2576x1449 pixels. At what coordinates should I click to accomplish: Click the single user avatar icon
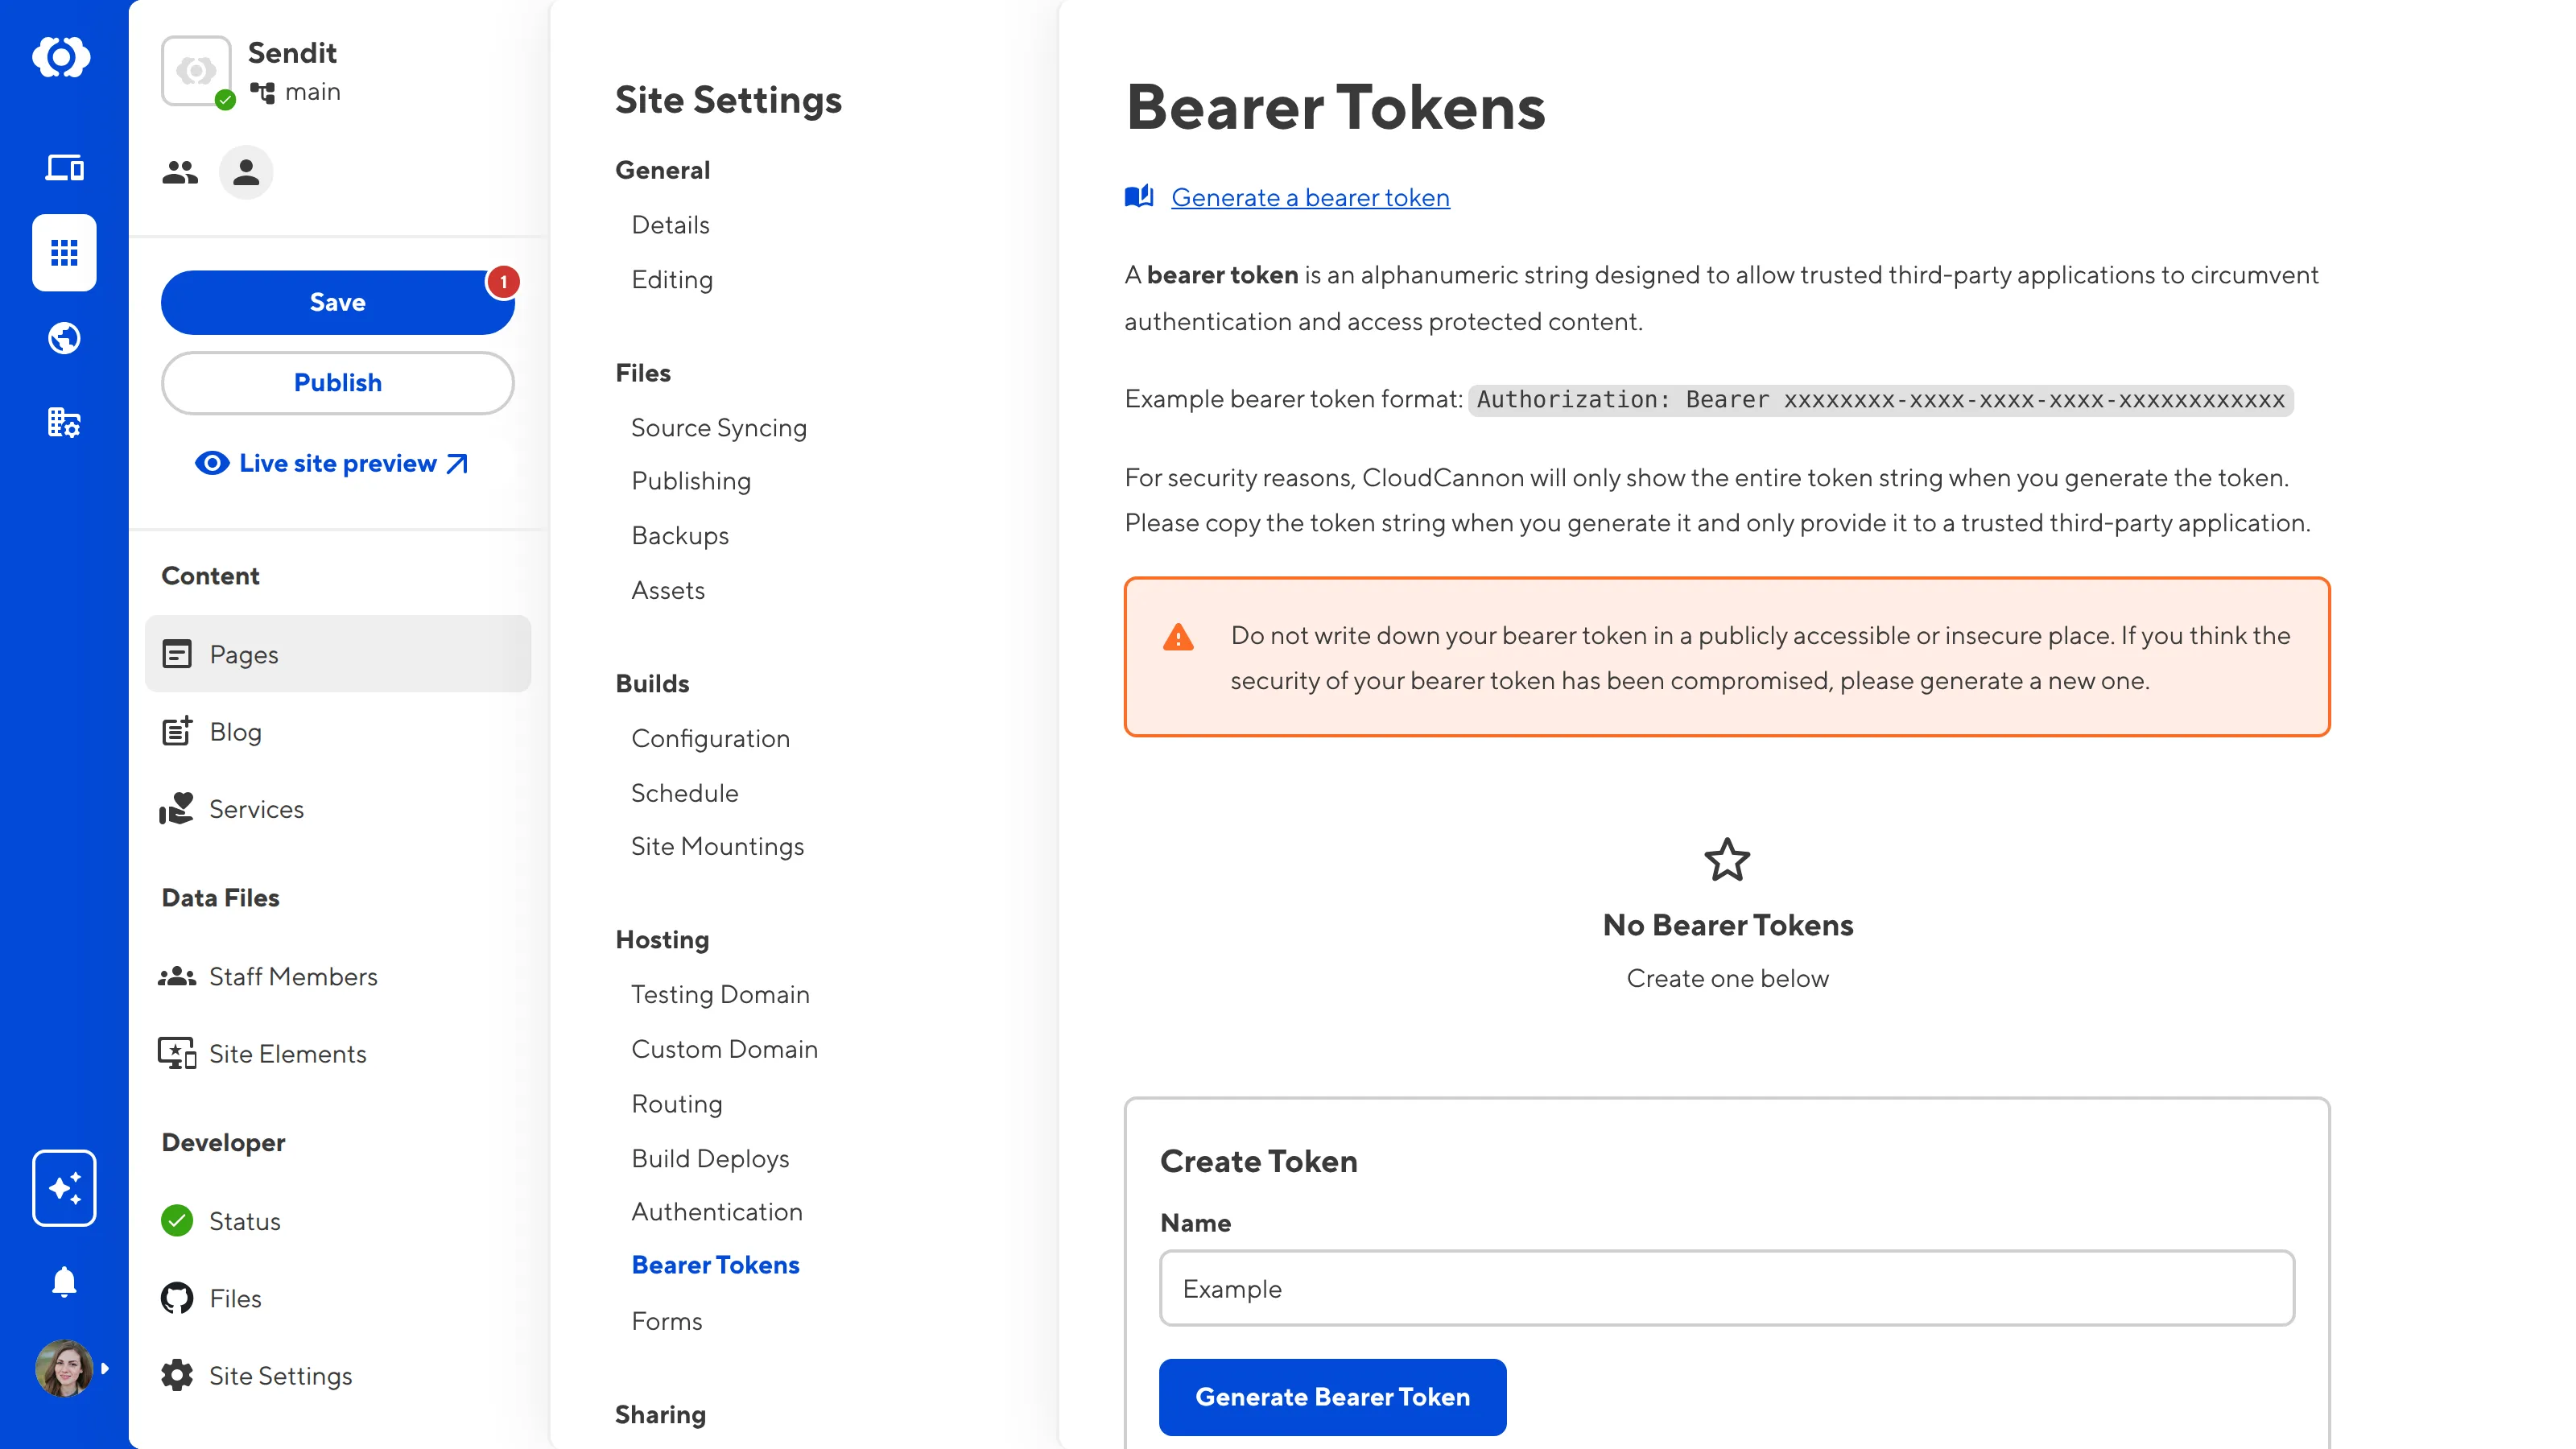point(246,173)
